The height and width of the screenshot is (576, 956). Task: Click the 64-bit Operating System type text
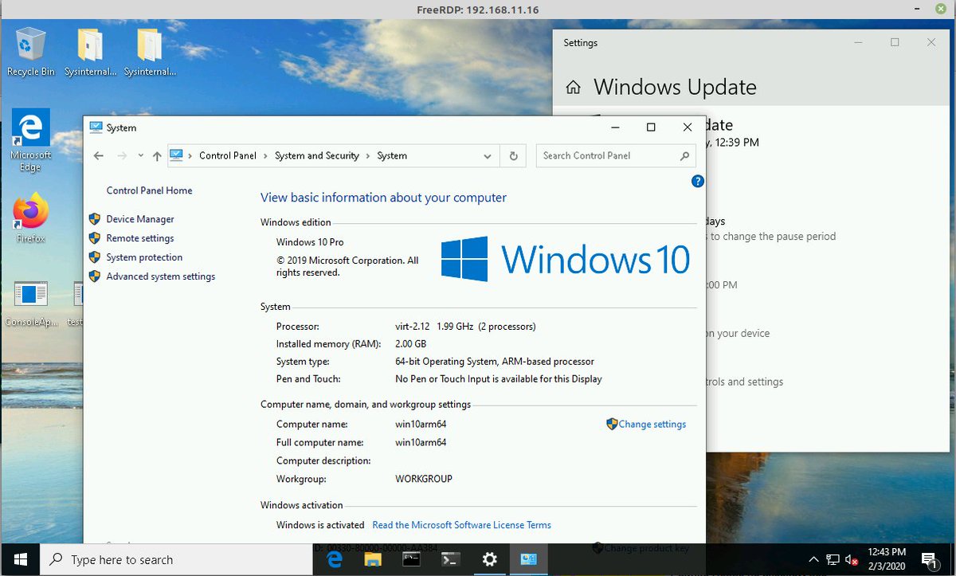[x=495, y=362]
